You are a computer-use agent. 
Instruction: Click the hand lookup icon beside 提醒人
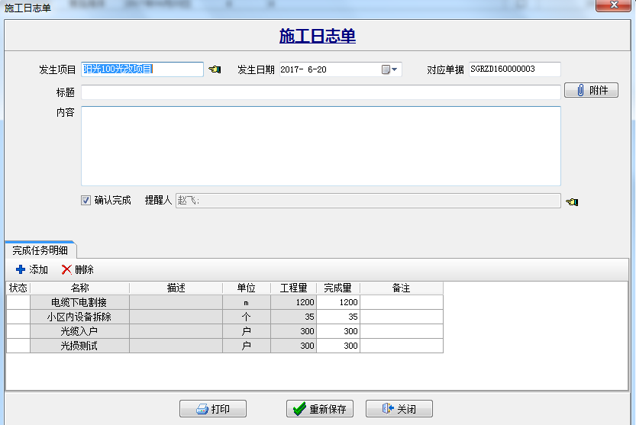[572, 201]
